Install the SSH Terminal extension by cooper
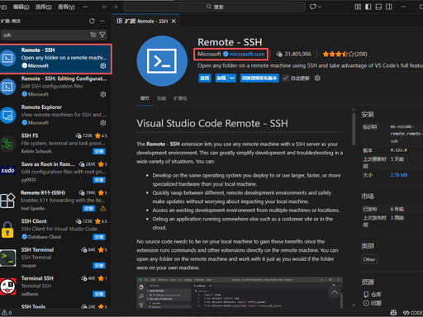 pos(99,266)
